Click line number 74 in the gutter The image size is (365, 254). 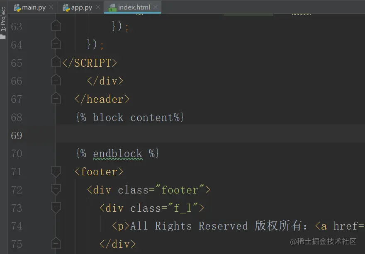point(17,226)
